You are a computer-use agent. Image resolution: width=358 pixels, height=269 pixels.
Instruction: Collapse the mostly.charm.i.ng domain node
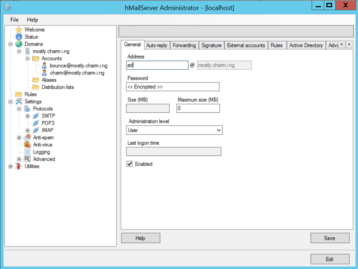[19, 51]
